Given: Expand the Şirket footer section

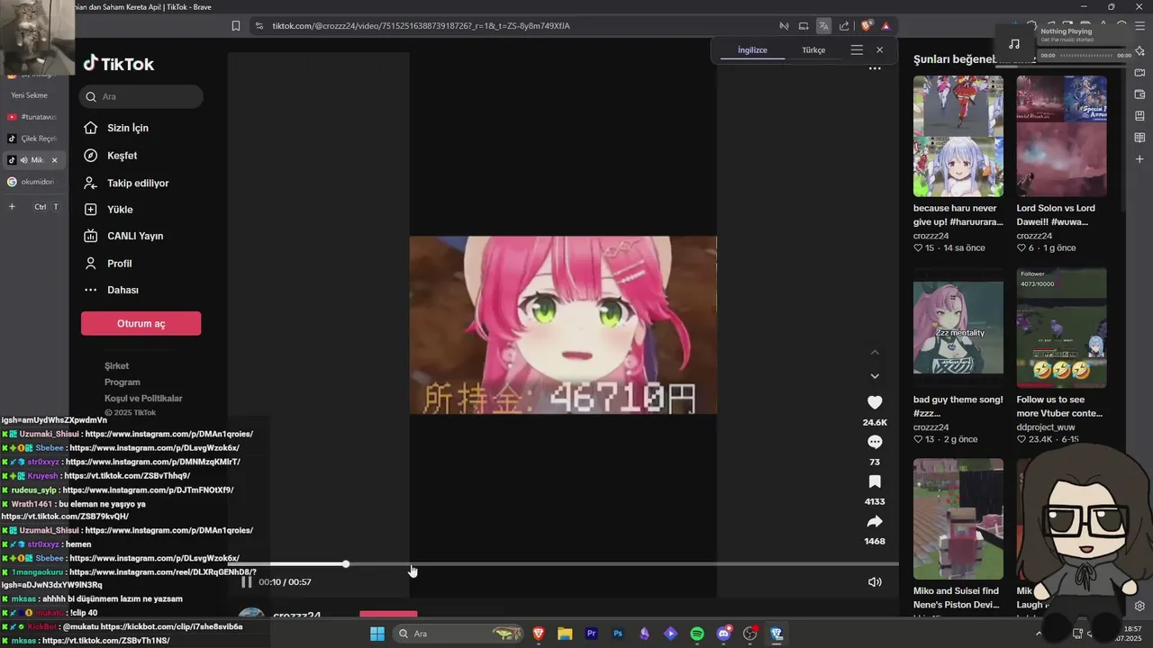Looking at the screenshot, I should click(x=116, y=365).
